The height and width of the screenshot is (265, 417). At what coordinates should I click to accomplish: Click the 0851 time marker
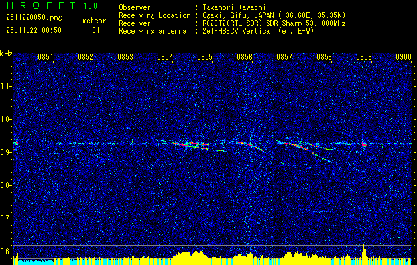[46, 57]
